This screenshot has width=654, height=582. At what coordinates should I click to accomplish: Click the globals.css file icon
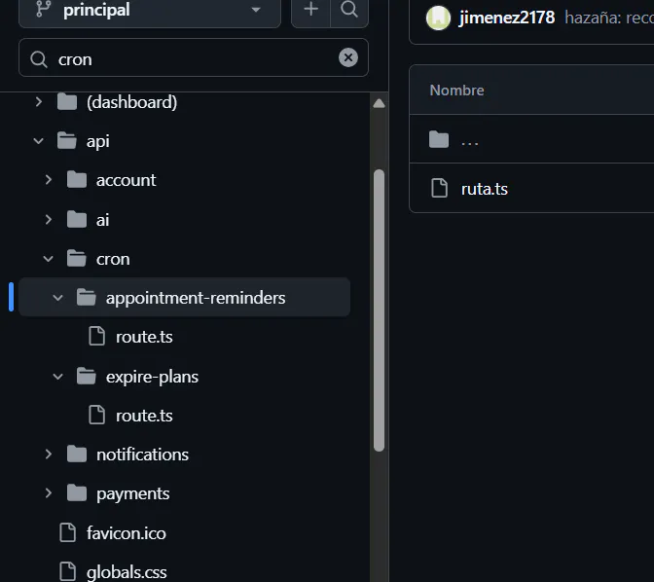(x=67, y=571)
